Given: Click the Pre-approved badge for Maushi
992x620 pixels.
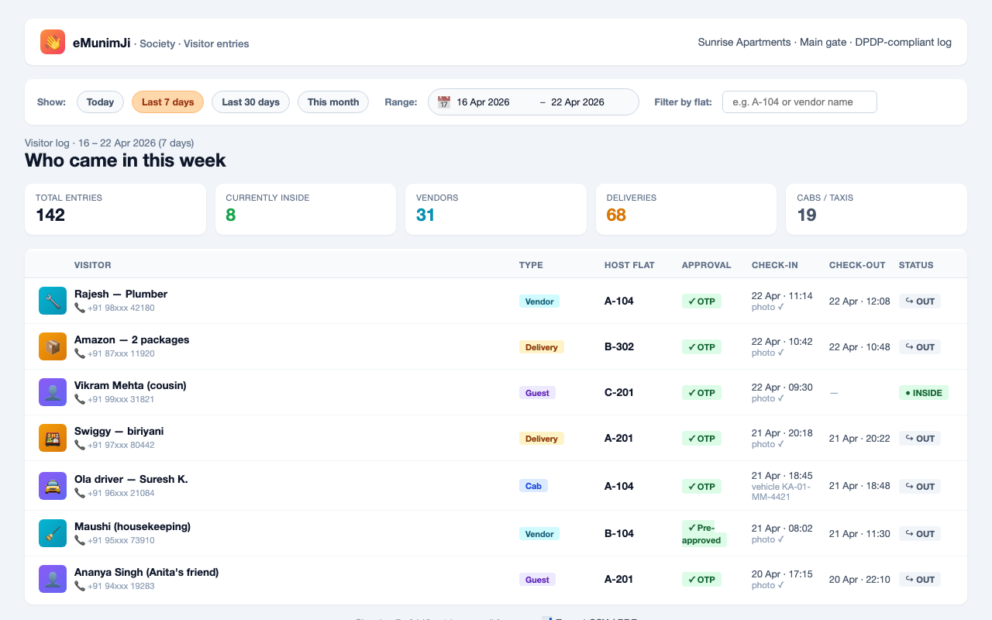Looking at the screenshot, I should click(704, 533).
